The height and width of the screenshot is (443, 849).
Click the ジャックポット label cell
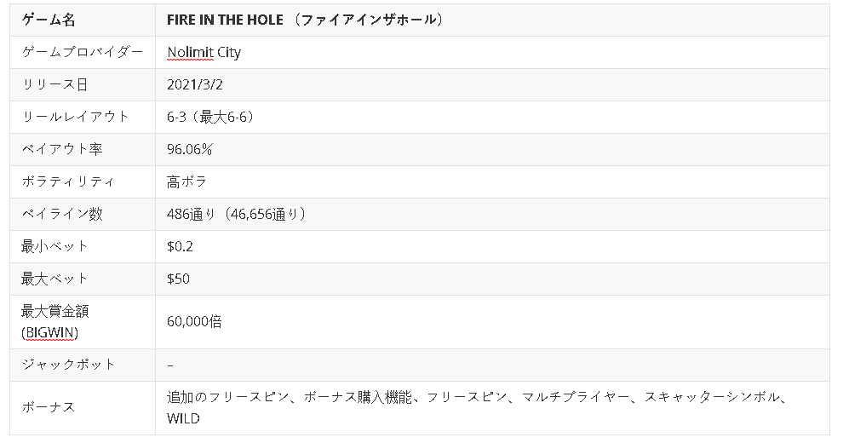coord(83,365)
